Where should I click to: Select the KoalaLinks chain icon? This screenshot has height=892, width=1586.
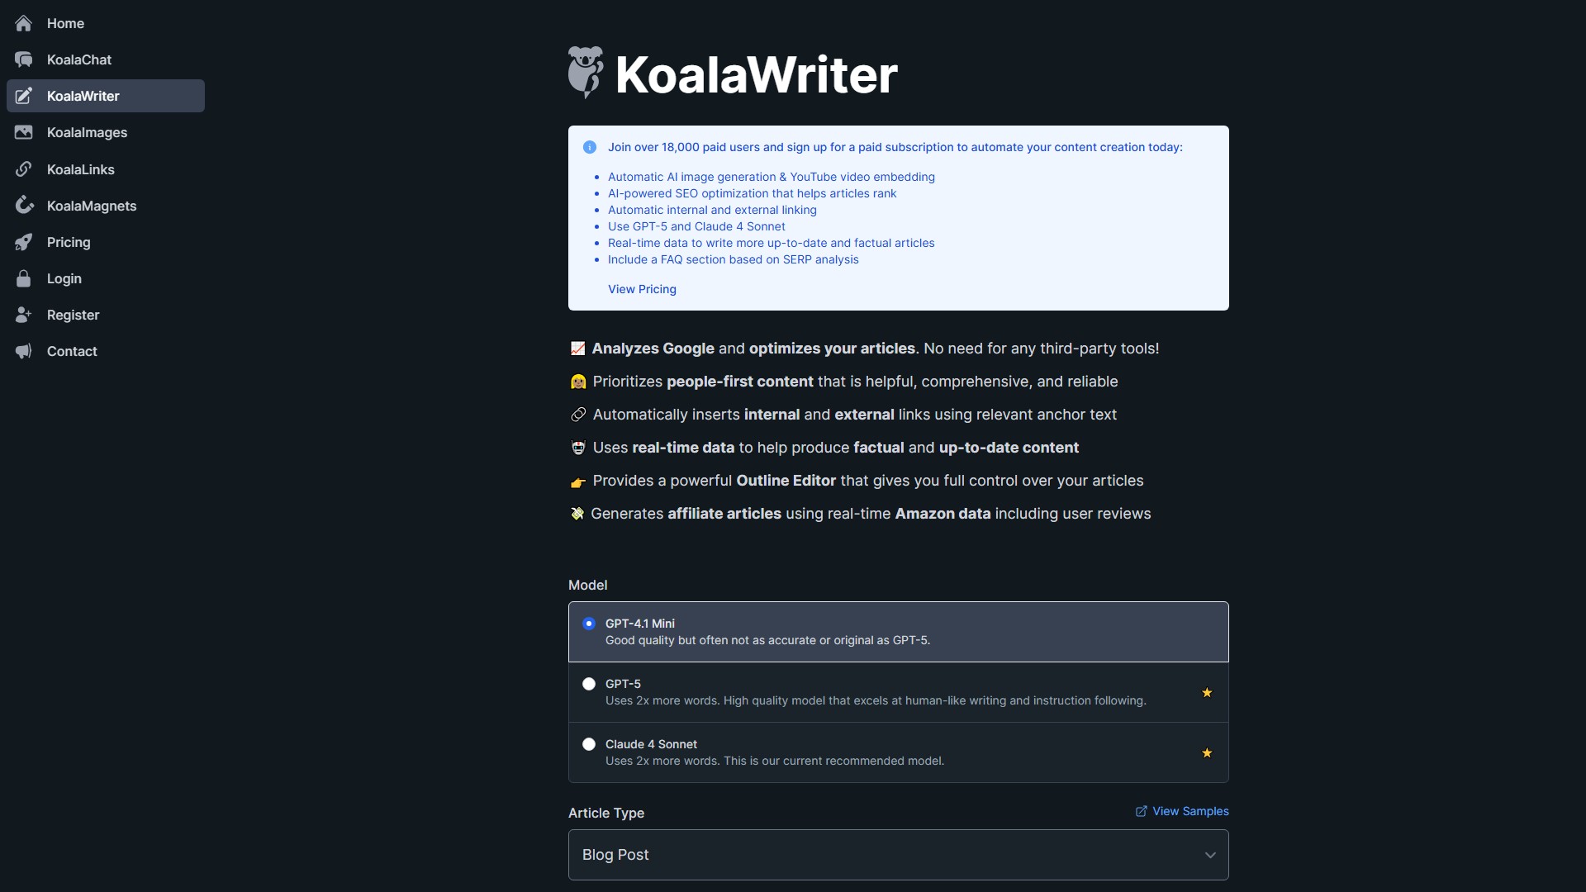24,169
